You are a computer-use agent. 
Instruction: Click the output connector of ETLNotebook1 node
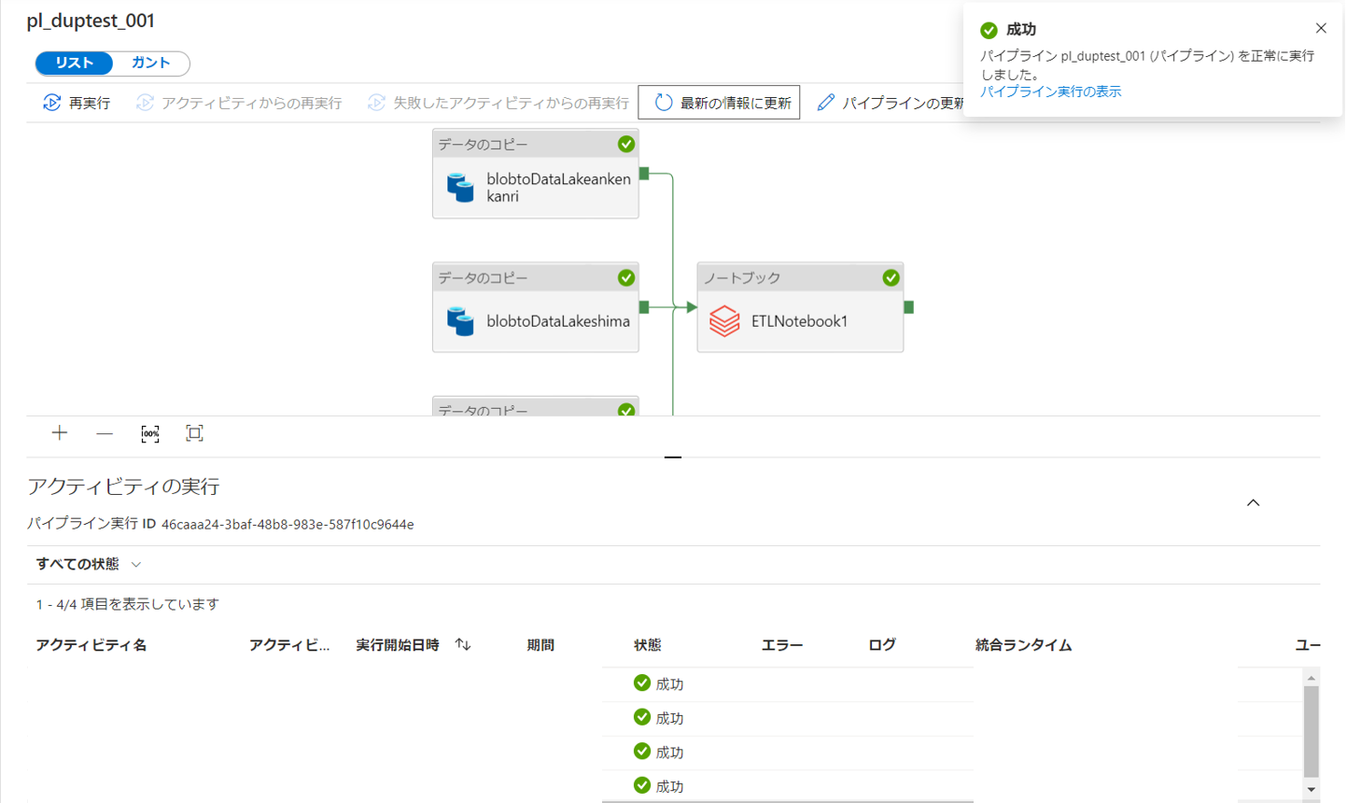(908, 307)
